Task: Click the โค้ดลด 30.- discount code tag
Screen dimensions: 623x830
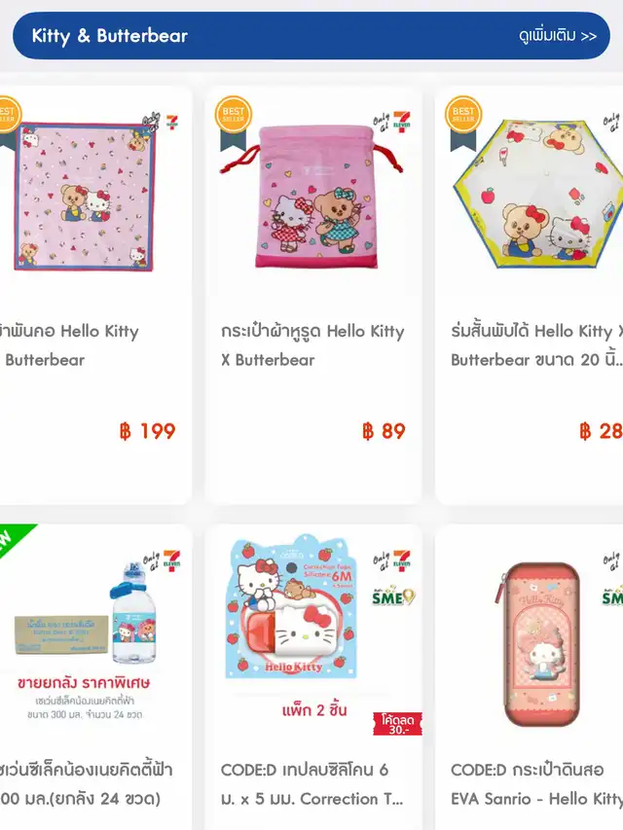Action: (397, 724)
